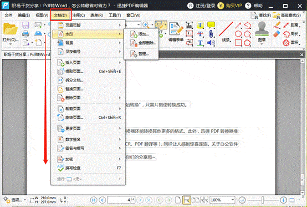Open the 文件 menu
The width and height of the screenshot is (307, 207).
pyautogui.click(x=8, y=16)
